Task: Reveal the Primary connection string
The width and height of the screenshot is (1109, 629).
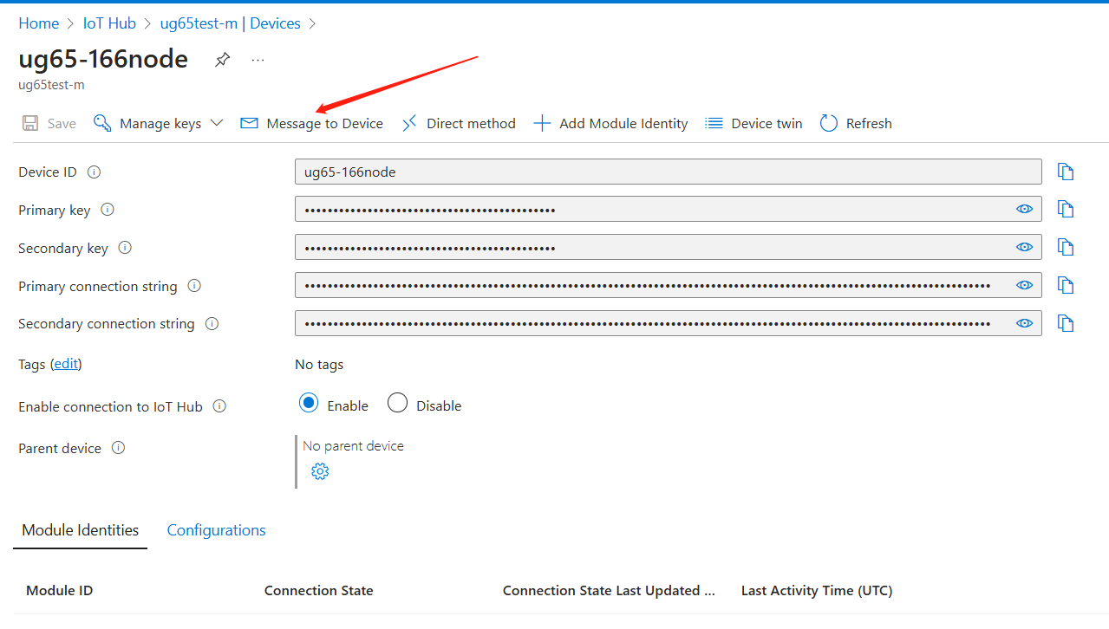Action: [1025, 285]
